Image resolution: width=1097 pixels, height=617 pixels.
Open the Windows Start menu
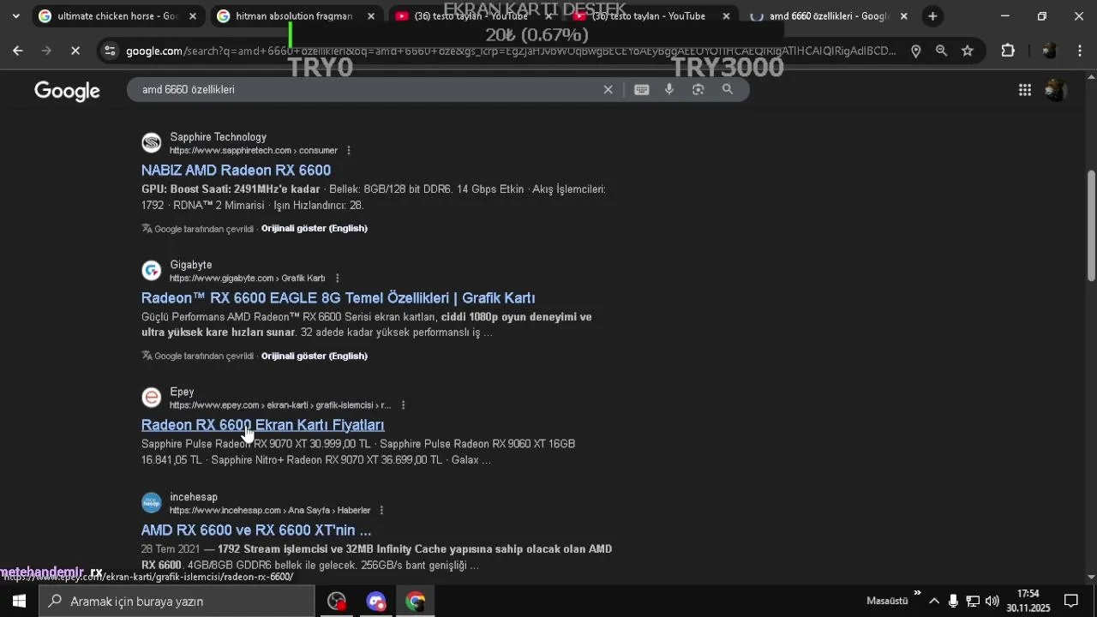pos(19,601)
